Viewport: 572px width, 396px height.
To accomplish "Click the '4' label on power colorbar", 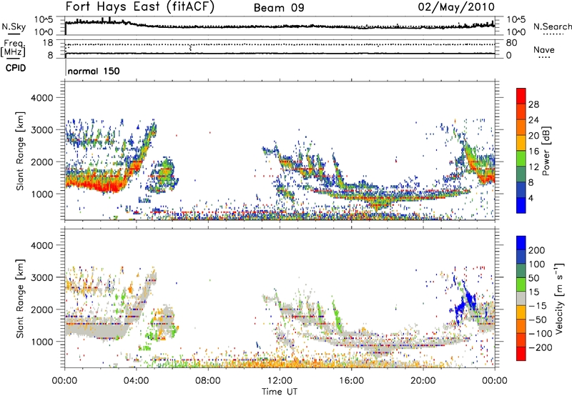I will (531, 198).
